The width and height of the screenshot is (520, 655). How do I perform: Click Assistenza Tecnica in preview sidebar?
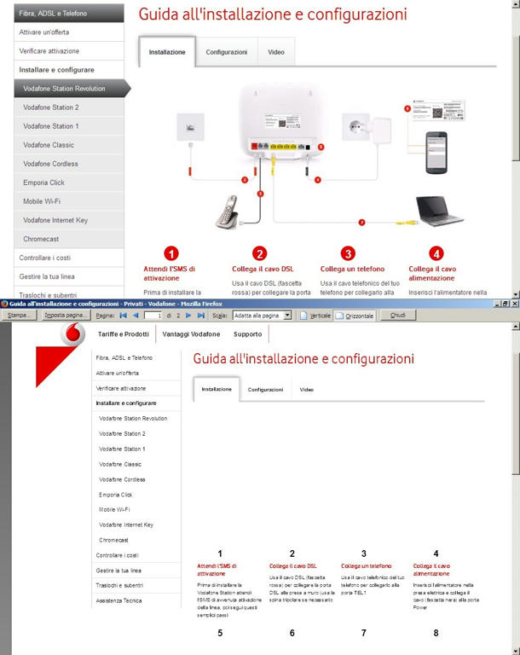[x=118, y=600]
